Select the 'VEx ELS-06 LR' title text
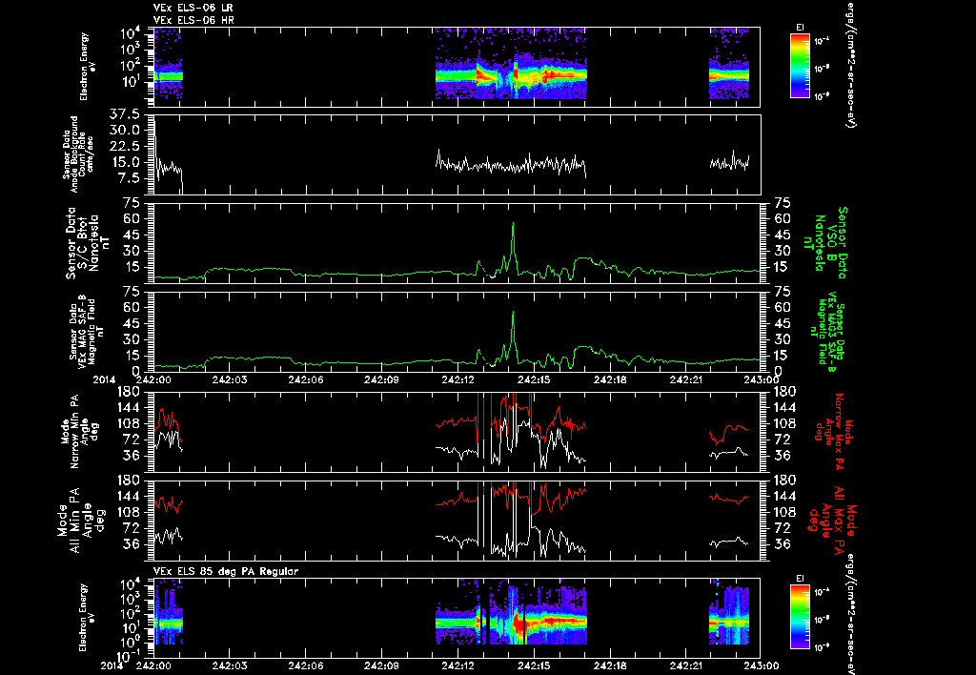Viewport: 976px width, 675px height. pyautogui.click(x=193, y=8)
